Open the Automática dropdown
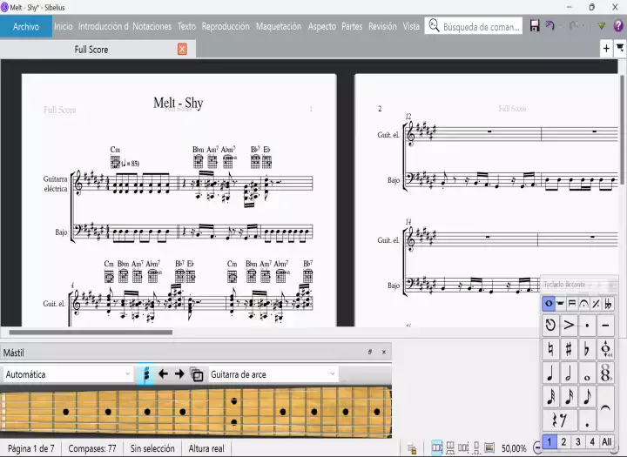Image resolution: width=627 pixels, height=457 pixels. [68, 374]
